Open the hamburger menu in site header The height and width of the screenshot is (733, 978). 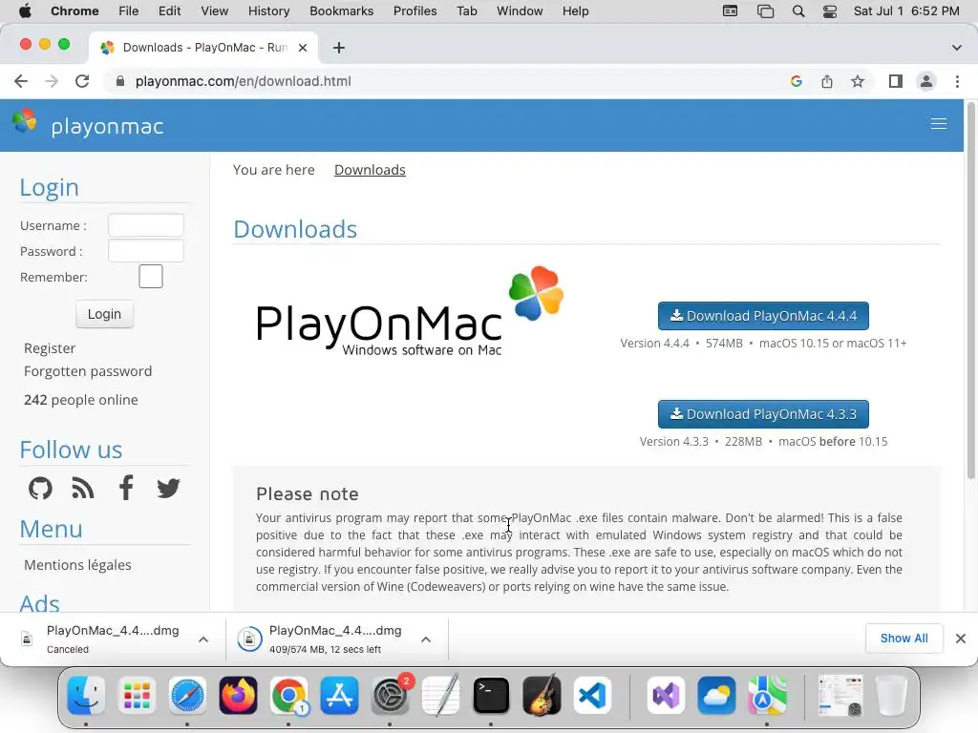coord(938,124)
